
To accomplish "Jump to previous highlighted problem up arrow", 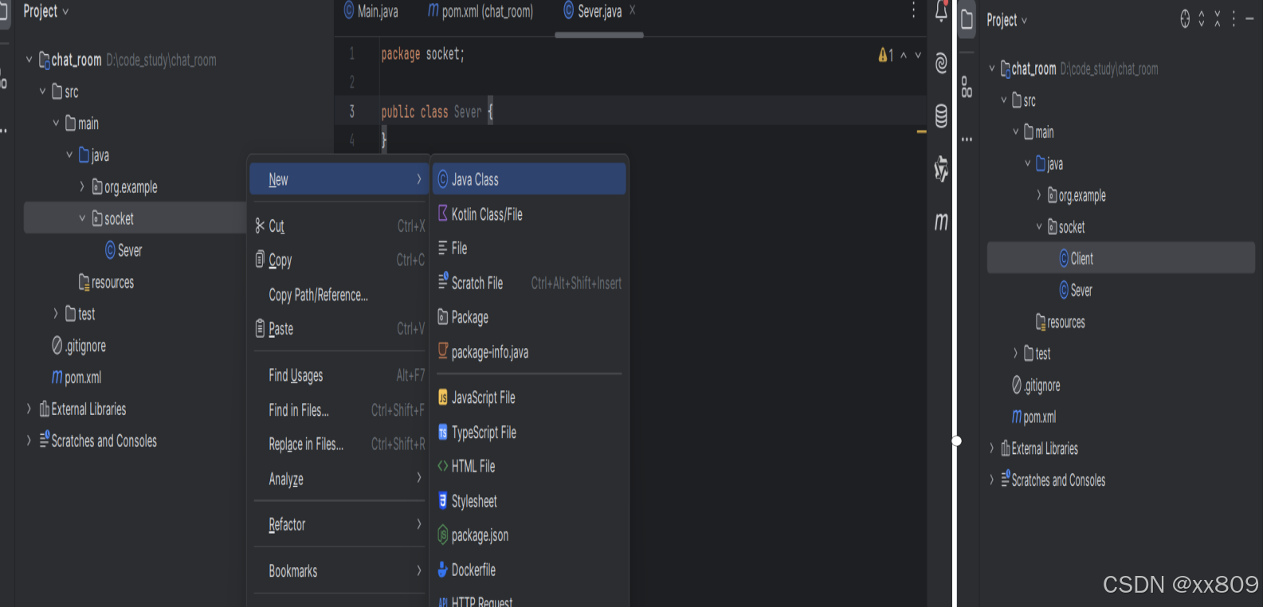I will pyautogui.click(x=904, y=55).
